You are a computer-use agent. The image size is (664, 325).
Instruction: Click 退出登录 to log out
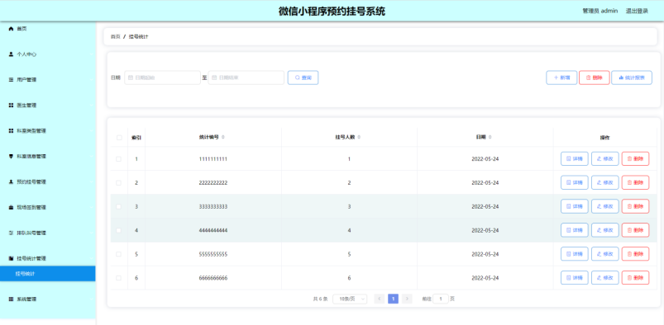click(x=637, y=11)
